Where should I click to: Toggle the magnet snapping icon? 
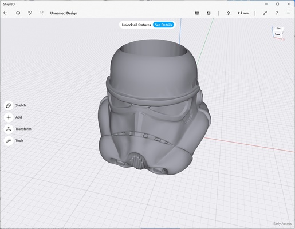[209, 13]
